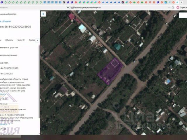The width and height of the screenshot is (187, 140).
Task: Click the down arrow of panel scrollbar
Action: tap(39, 134)
